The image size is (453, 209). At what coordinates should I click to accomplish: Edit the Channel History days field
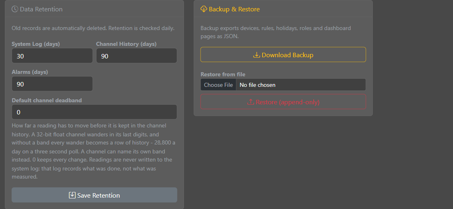137,56
